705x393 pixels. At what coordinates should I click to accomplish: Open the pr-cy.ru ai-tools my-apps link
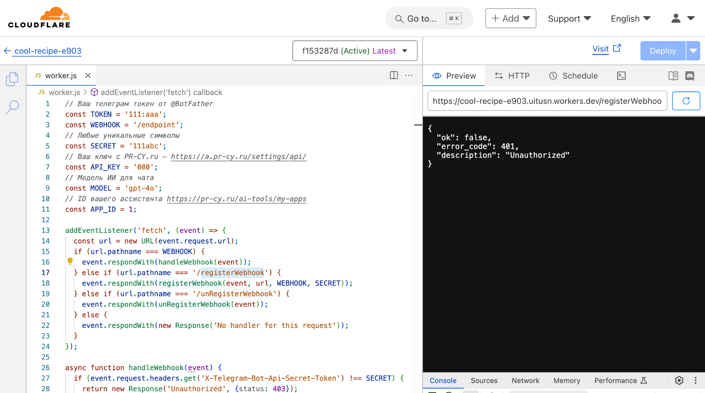[236, 199]
